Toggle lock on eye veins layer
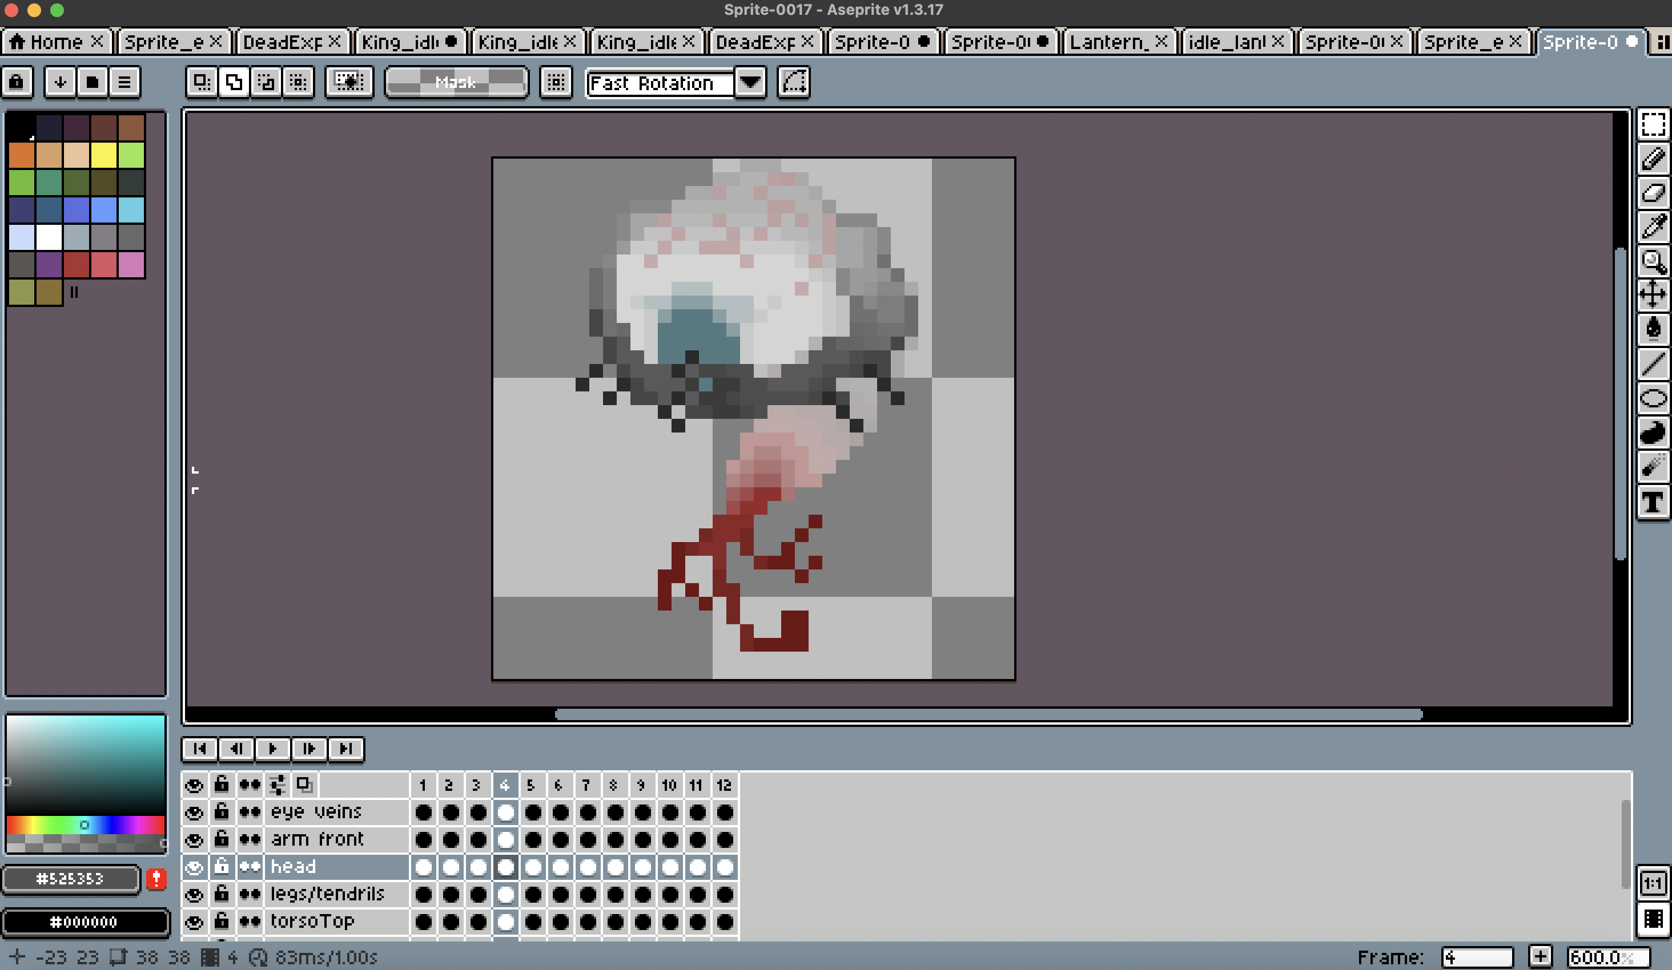This screenshot has height=970, width=1672. click(222, 811)
